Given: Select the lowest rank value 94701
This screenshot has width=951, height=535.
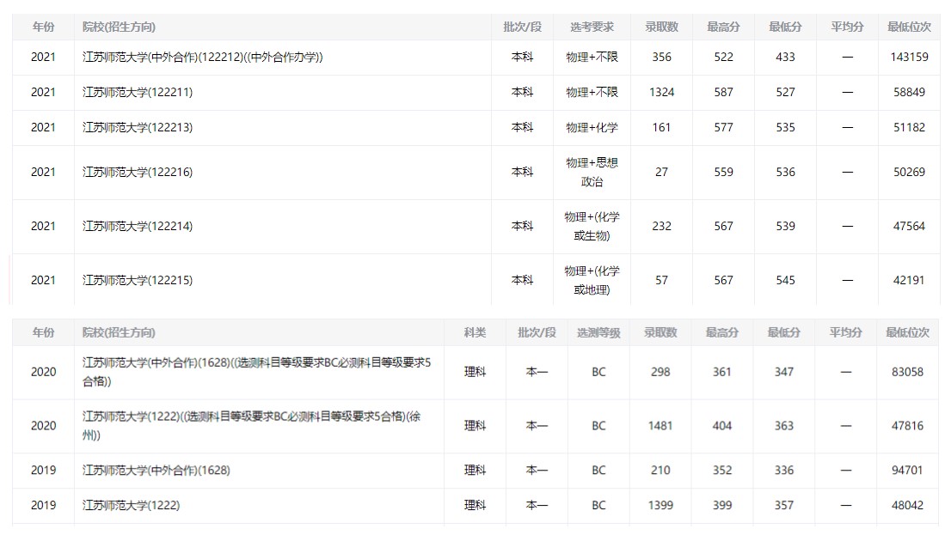Looking at the screenshot, I should (908, 470).
